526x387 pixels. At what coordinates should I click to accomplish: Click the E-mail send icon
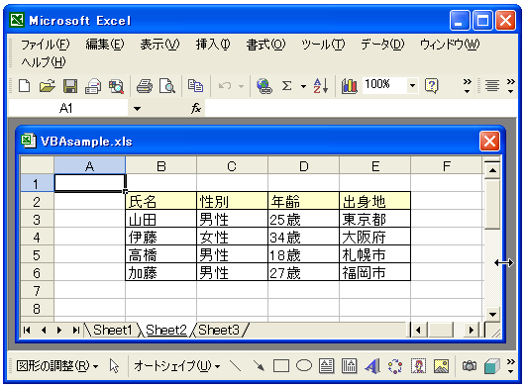coord(93,86)
